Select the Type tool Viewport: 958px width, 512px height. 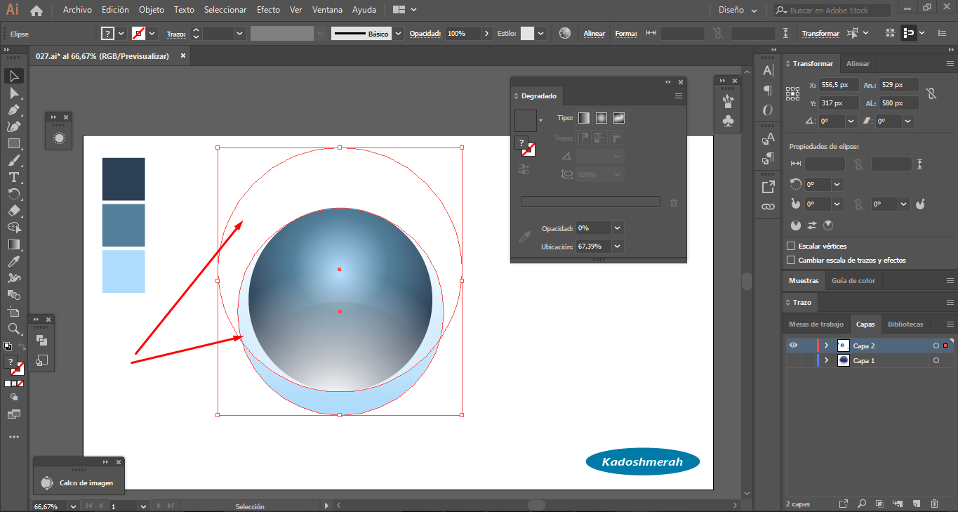tap(13, 177)
